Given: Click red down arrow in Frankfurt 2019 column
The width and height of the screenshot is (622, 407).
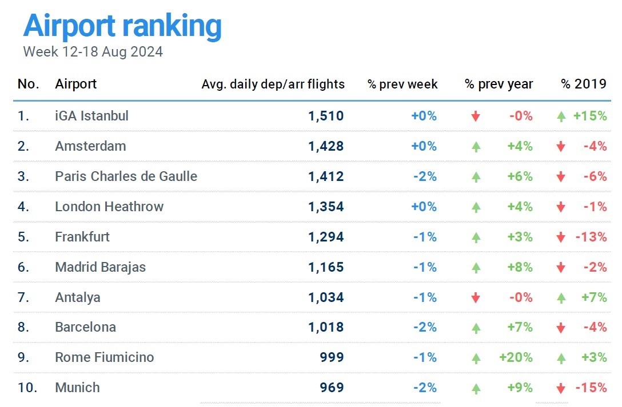Looking at the screenshot, I should (561, 237).
